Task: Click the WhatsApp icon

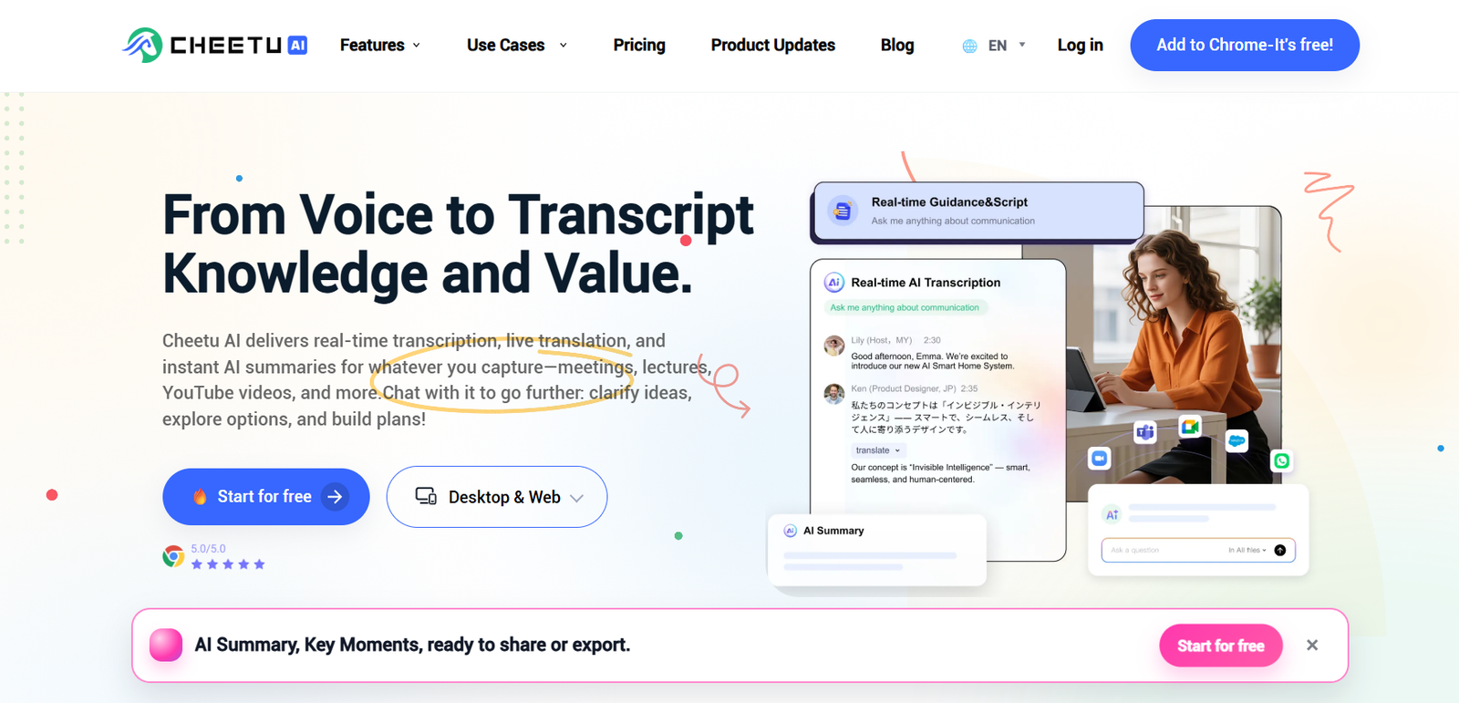Action: click(1282, 460)
